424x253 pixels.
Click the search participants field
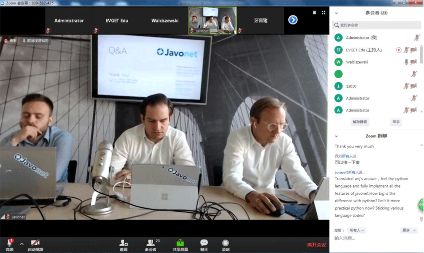pos(377,25)
